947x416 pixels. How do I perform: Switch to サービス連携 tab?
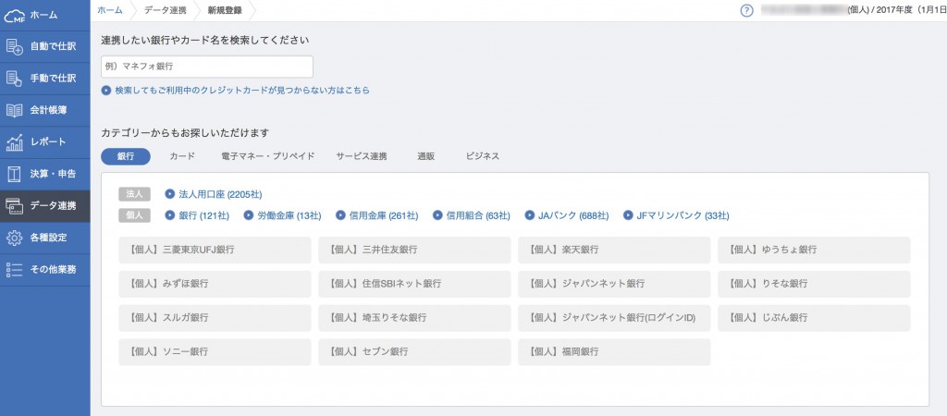click(362, 156)
